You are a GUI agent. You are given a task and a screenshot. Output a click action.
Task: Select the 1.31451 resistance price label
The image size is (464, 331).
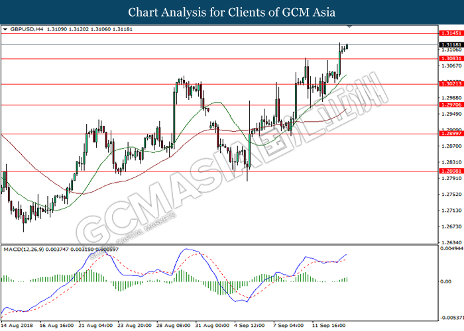[451, 33]
